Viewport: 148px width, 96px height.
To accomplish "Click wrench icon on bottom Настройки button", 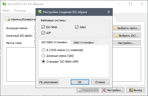I will 104,90.
